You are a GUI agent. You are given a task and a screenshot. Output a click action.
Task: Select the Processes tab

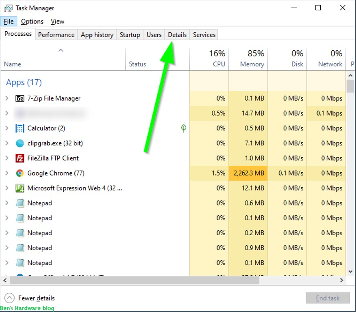point(18,34)
